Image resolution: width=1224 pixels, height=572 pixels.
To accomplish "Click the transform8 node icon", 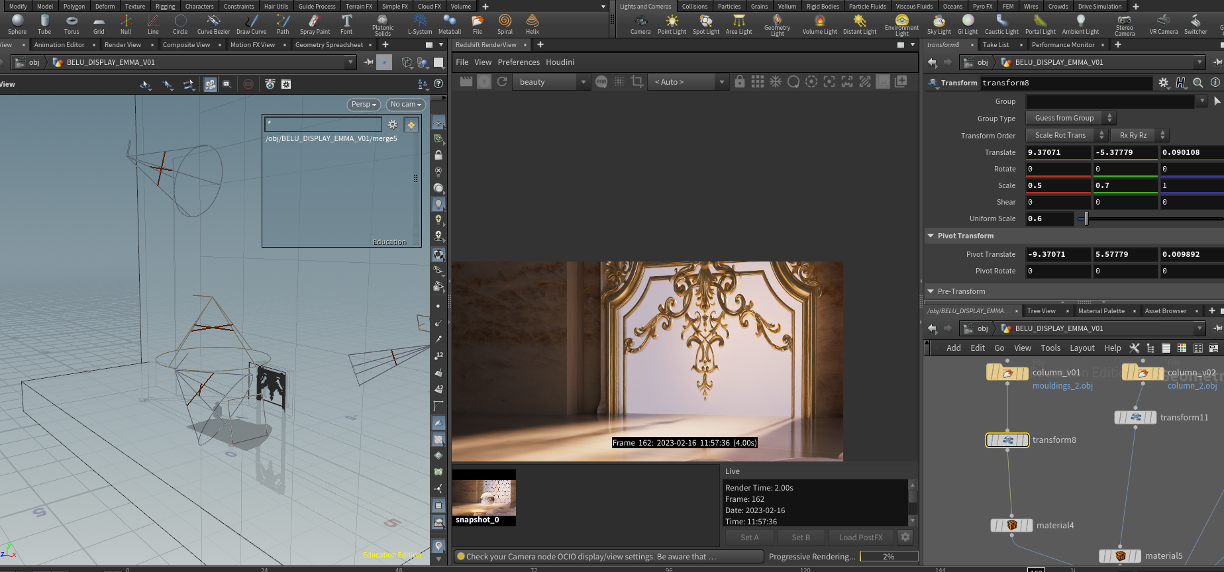I will [x=1007, y=440].
